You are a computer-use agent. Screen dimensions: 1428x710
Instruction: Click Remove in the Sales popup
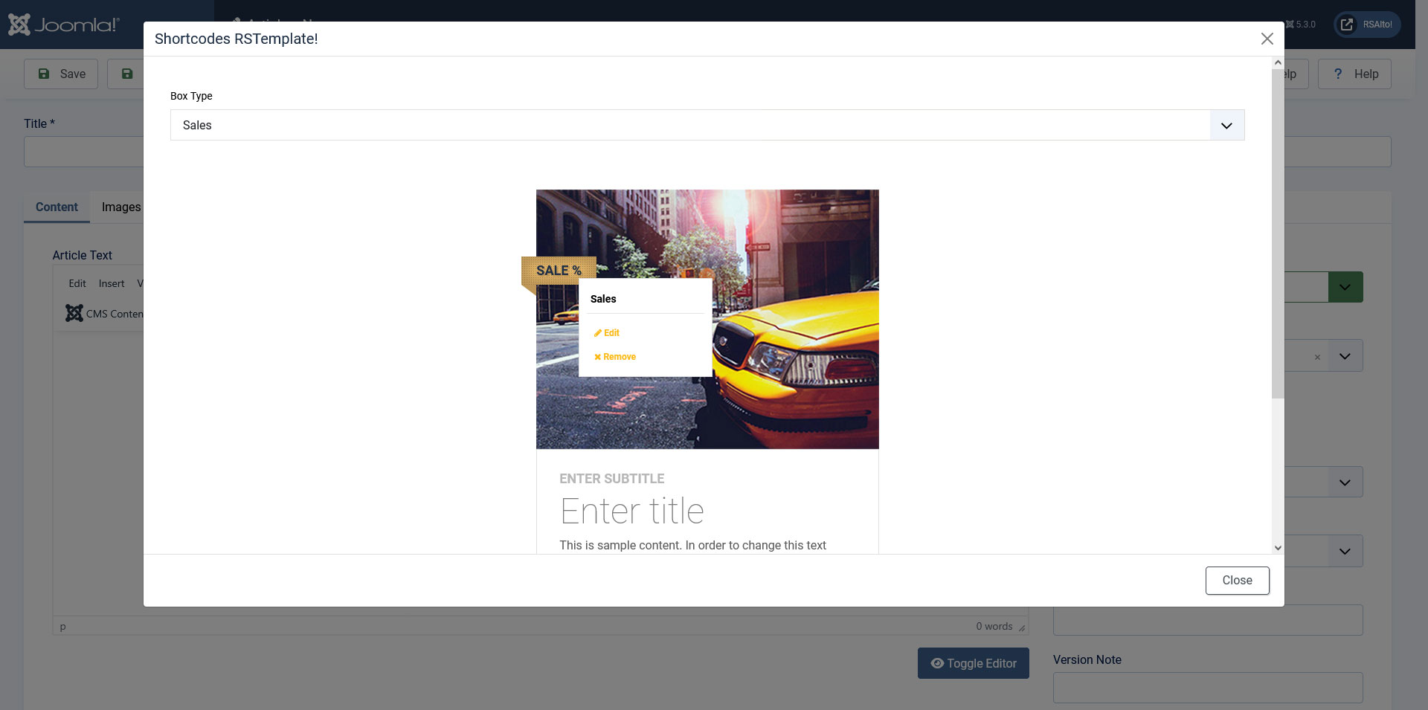tap(615, 357)
